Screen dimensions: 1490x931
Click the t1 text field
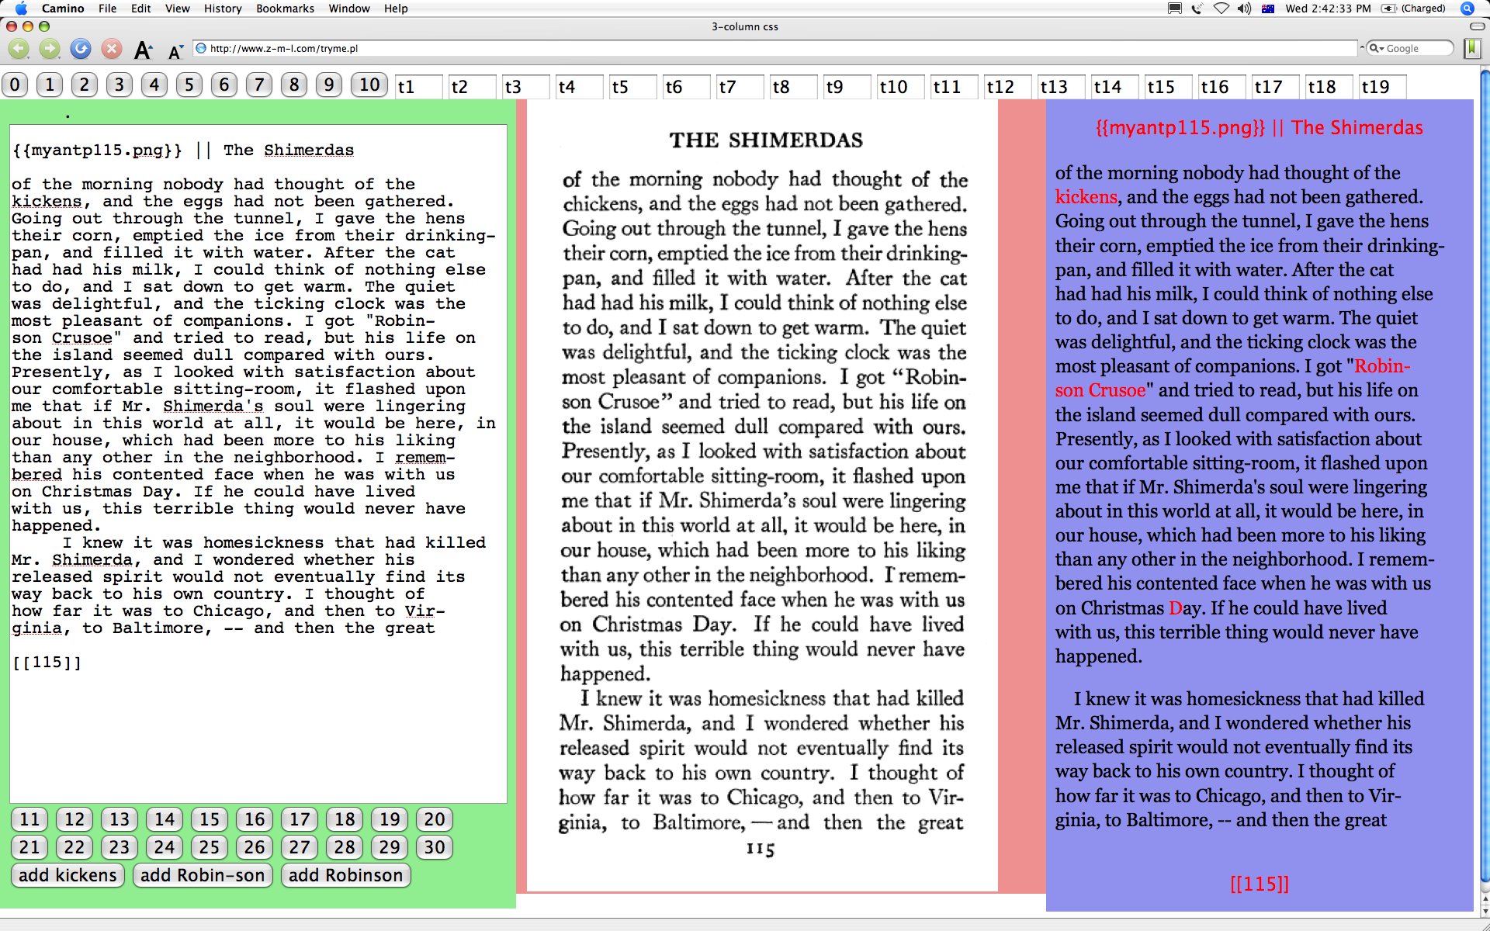418,86
